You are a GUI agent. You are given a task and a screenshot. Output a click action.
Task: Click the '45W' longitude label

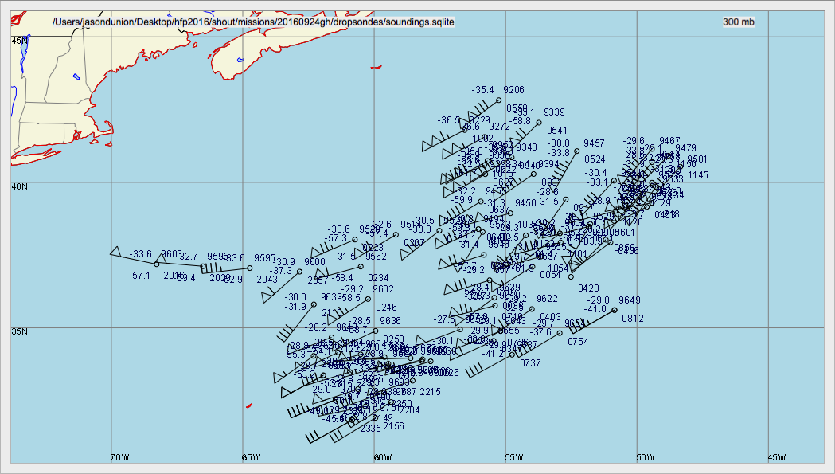777,457
